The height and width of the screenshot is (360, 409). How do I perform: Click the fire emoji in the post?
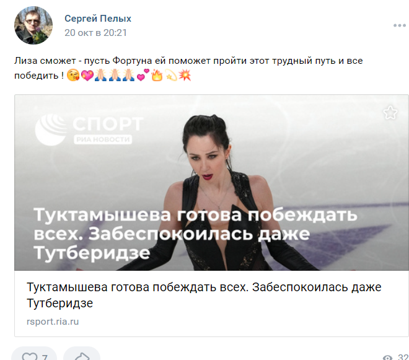coord(157,75)
